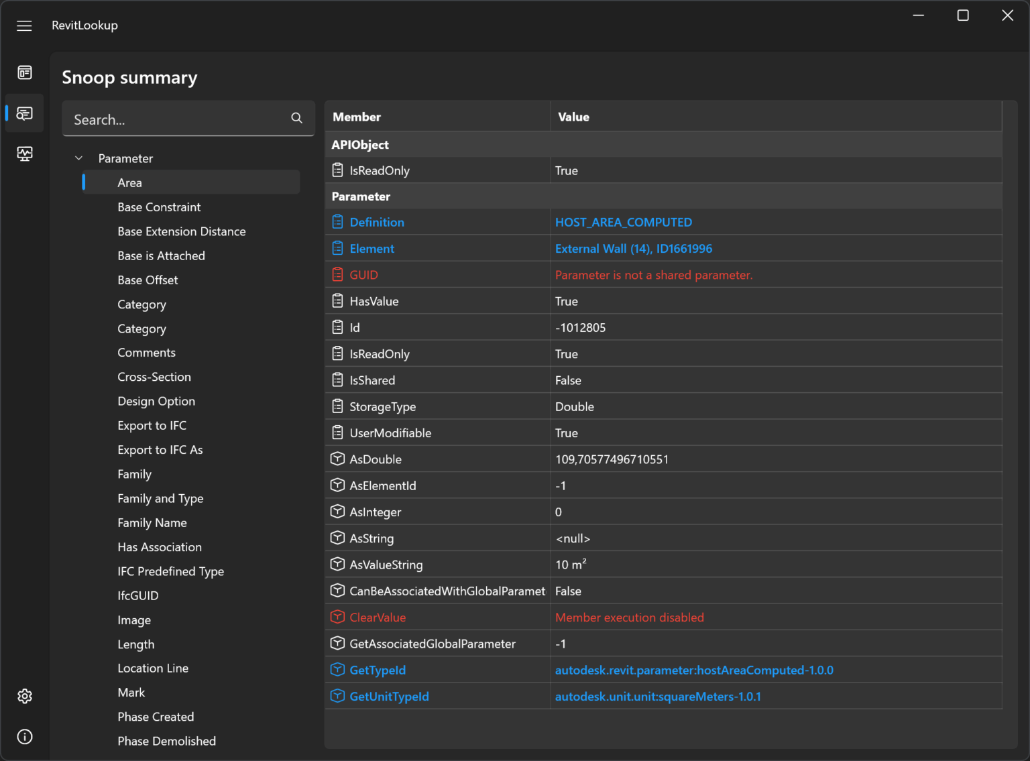Select Export to IFC As item

tap(160, 450)
